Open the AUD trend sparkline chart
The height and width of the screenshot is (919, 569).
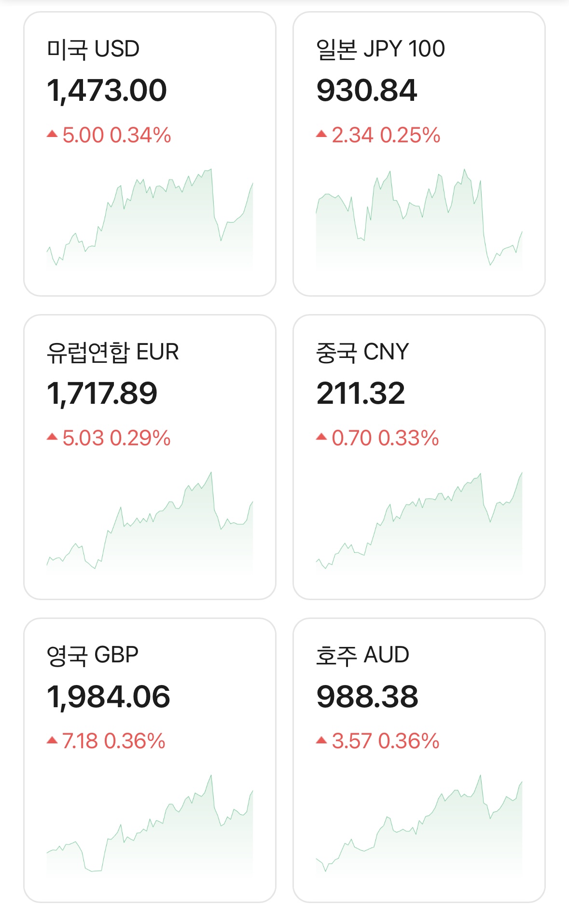tap(419, 827)
